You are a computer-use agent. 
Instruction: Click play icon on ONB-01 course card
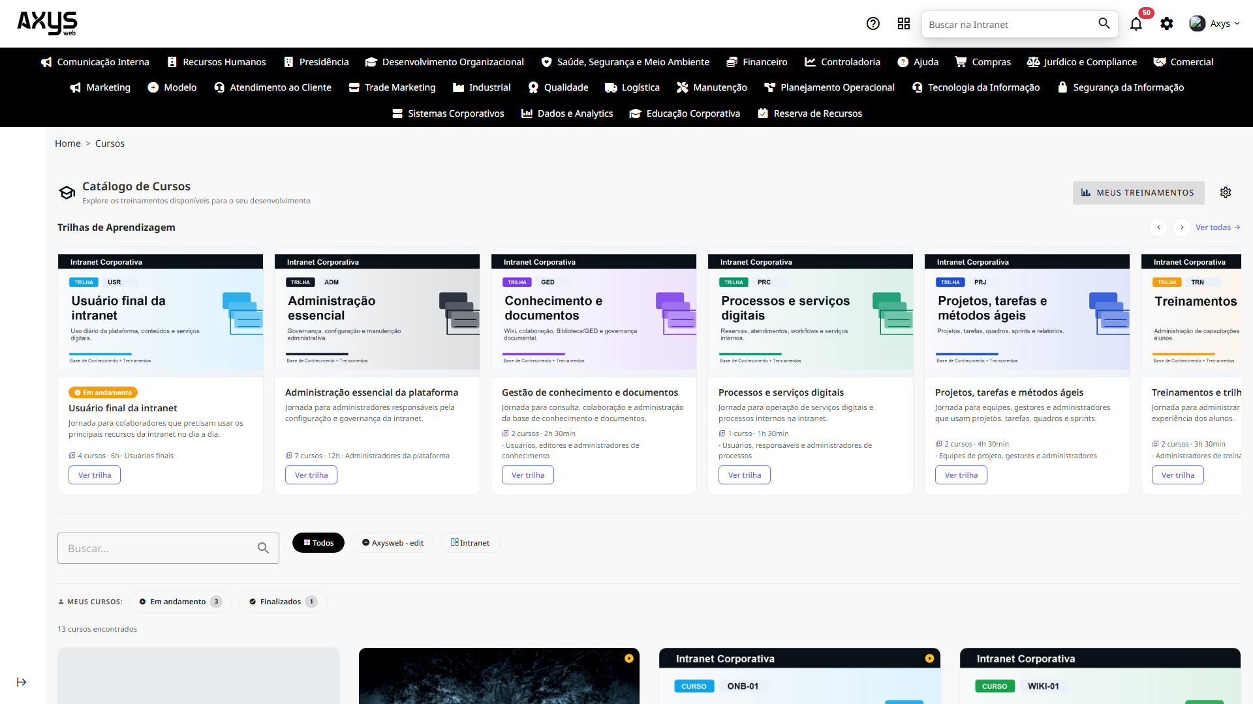pyautogui.click(x=929, y=658)
